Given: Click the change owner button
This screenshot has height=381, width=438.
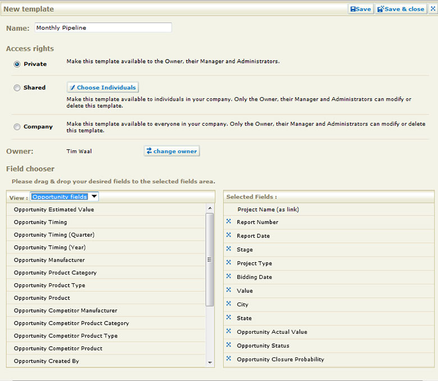Looking at the screenshot, I should [x=172, y=151].
